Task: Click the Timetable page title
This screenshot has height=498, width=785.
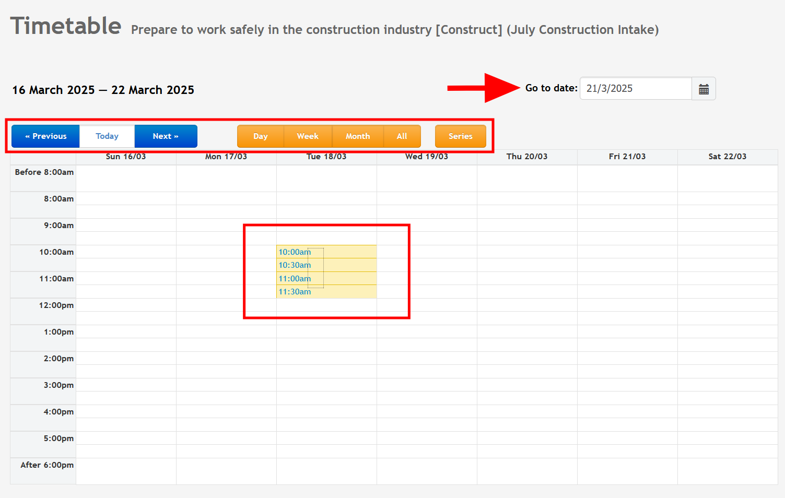Action: [x=66, y=26]
